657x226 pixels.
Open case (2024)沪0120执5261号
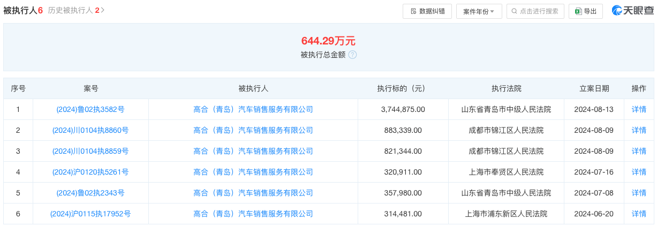pyautogui.click(x=90, y=172)
